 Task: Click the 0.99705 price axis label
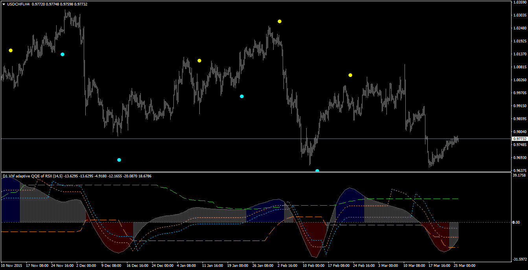pyautogui.click(x=520, y=93)
